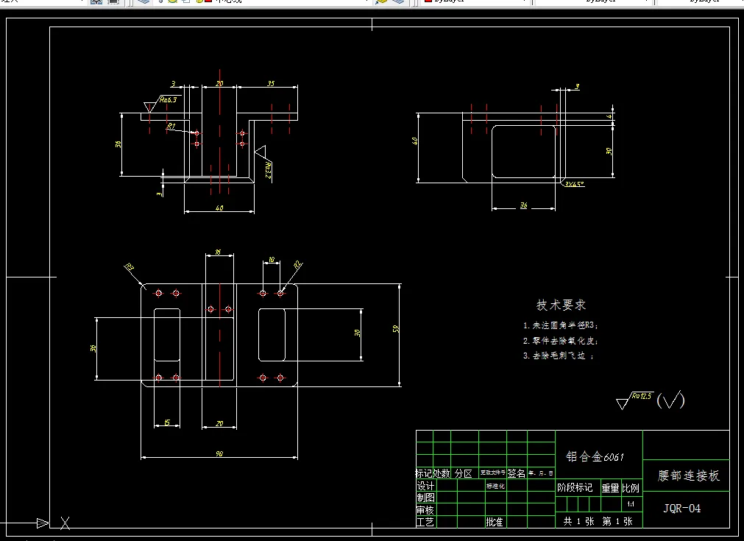Select the 59 height dimension
The height and width of the screenshot is (541, 744).
coord(396,328)
